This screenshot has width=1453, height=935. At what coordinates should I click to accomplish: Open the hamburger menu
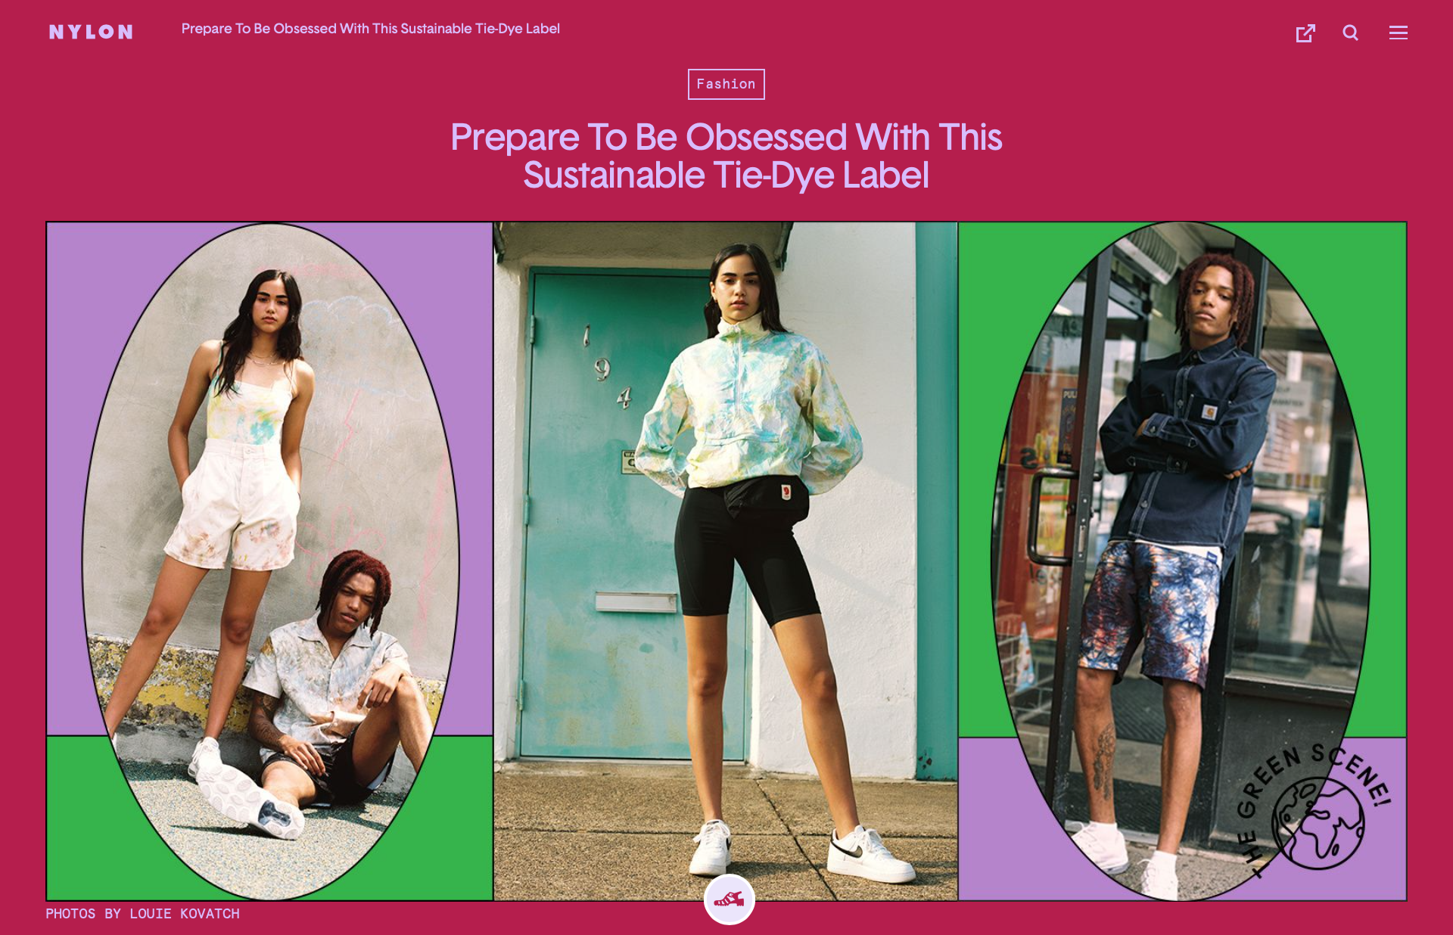tap(1399, 33)
